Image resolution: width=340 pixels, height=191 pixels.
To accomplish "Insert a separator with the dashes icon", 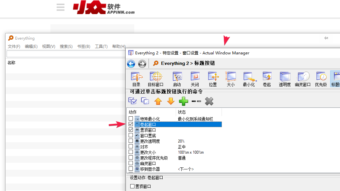I will (x=196, y=101).
